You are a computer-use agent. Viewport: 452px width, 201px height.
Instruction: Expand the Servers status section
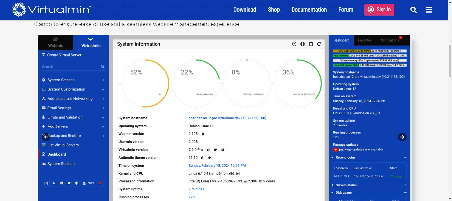tap(405, 185)
